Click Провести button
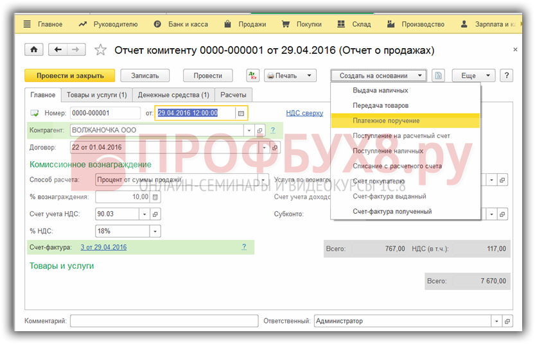 [208, 76]
